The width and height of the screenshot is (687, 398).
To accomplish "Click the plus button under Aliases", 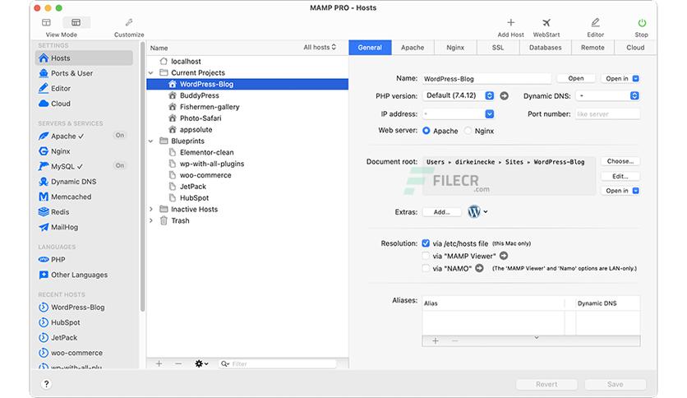I will [436, 340].
